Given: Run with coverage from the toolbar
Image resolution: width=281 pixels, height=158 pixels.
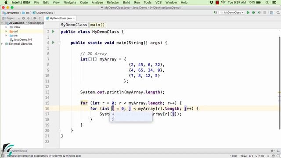Looking at the screenshot, I should pos(259,13).
